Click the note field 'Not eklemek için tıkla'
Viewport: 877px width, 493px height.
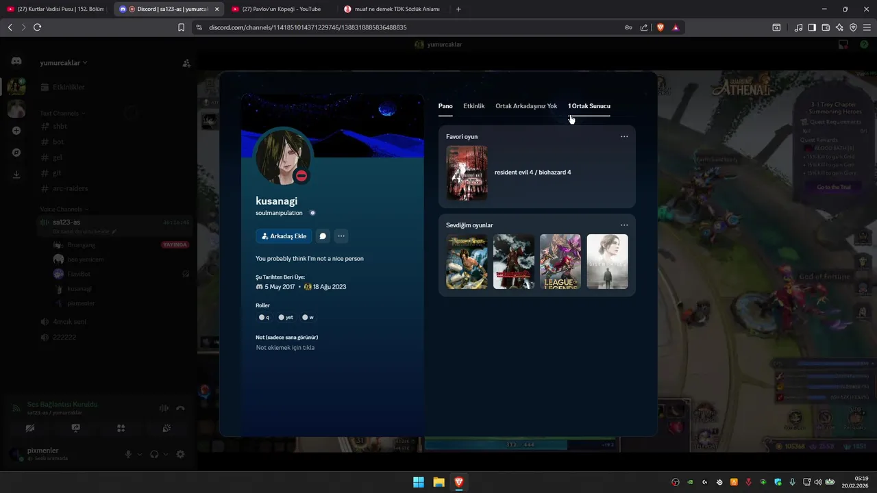(x=285, y=348)
